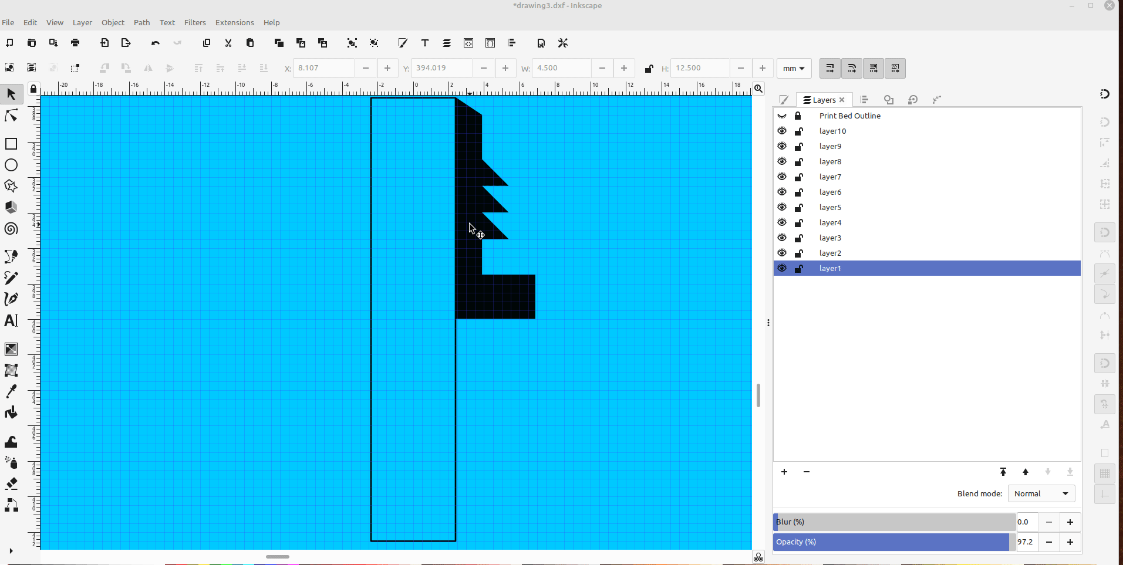
Task: Select the Calligraphy tool
Action: [11, 299]
